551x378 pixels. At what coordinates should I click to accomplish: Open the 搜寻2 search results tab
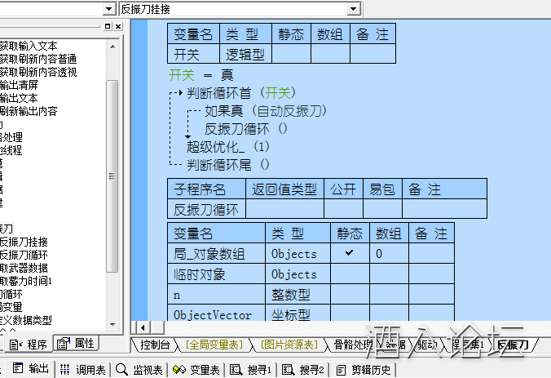pos(303,370)
